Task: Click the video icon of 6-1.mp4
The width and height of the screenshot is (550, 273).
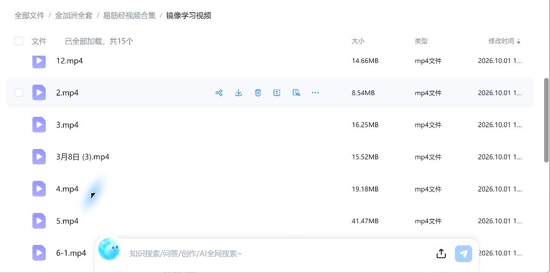Action: click(39, 253)
